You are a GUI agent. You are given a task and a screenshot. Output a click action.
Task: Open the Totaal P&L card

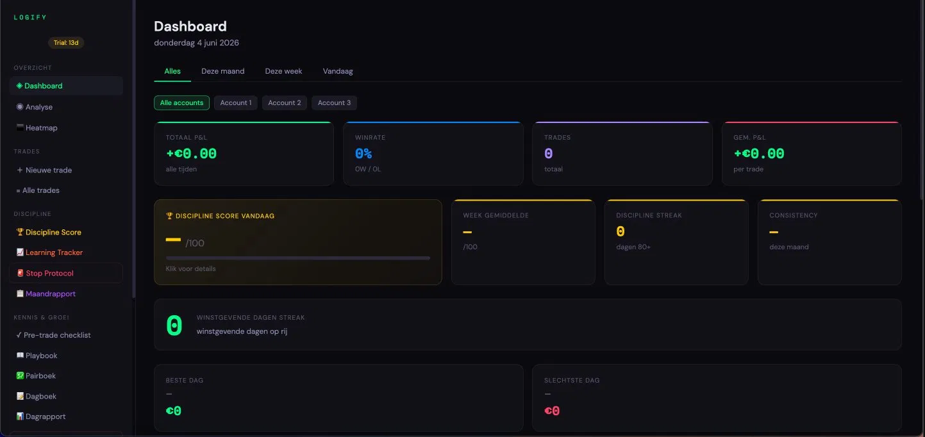244,154
